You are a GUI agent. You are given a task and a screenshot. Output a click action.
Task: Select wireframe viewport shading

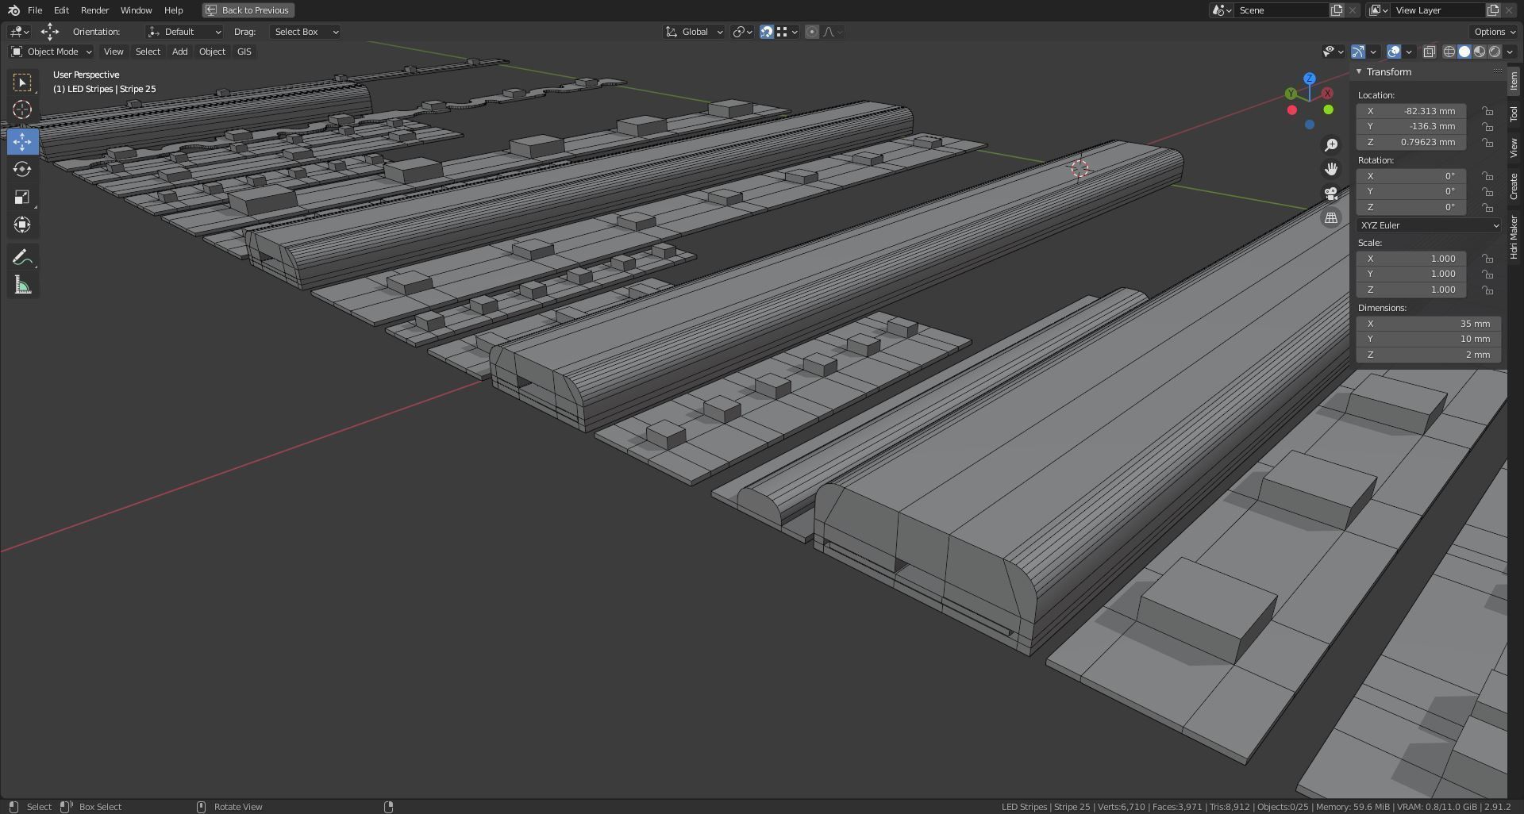pyautogui.click(x=1449, y=52)
